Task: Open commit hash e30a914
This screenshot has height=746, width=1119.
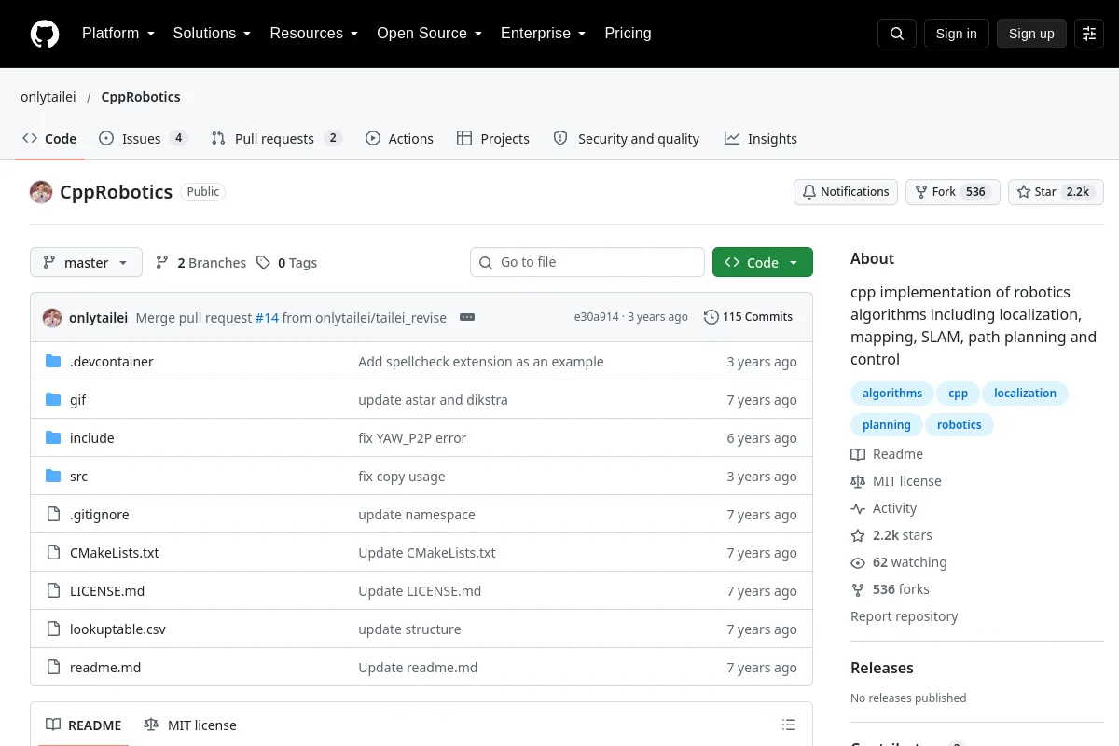Action: coord(596,317)
